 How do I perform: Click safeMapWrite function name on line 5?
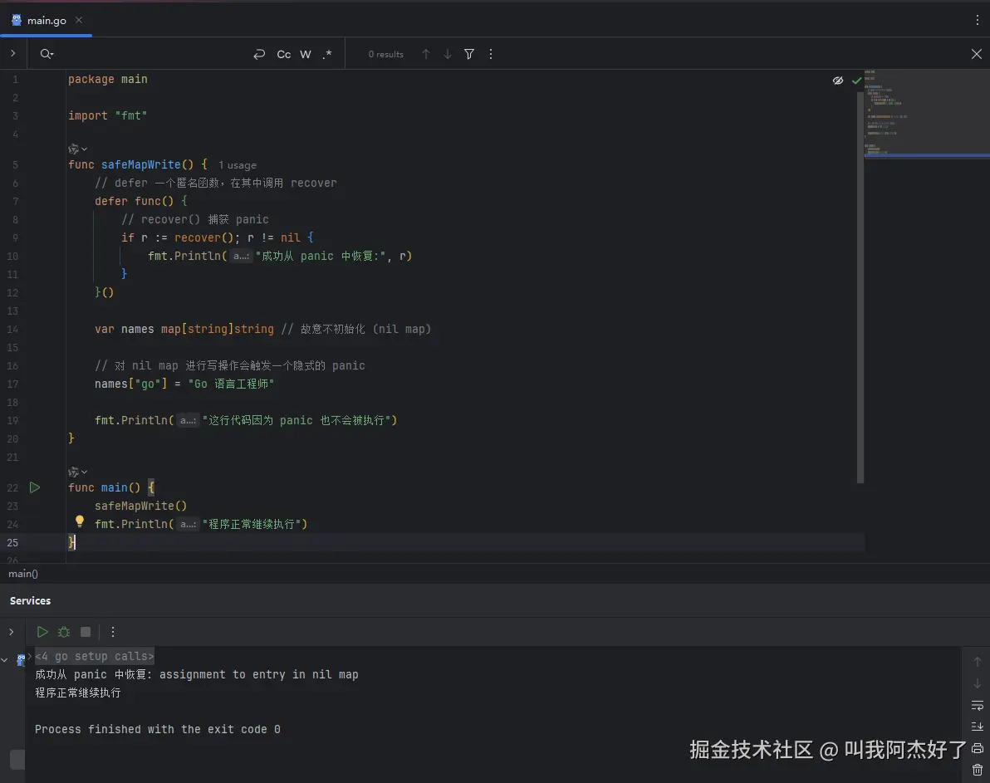[x=141, y=164]
